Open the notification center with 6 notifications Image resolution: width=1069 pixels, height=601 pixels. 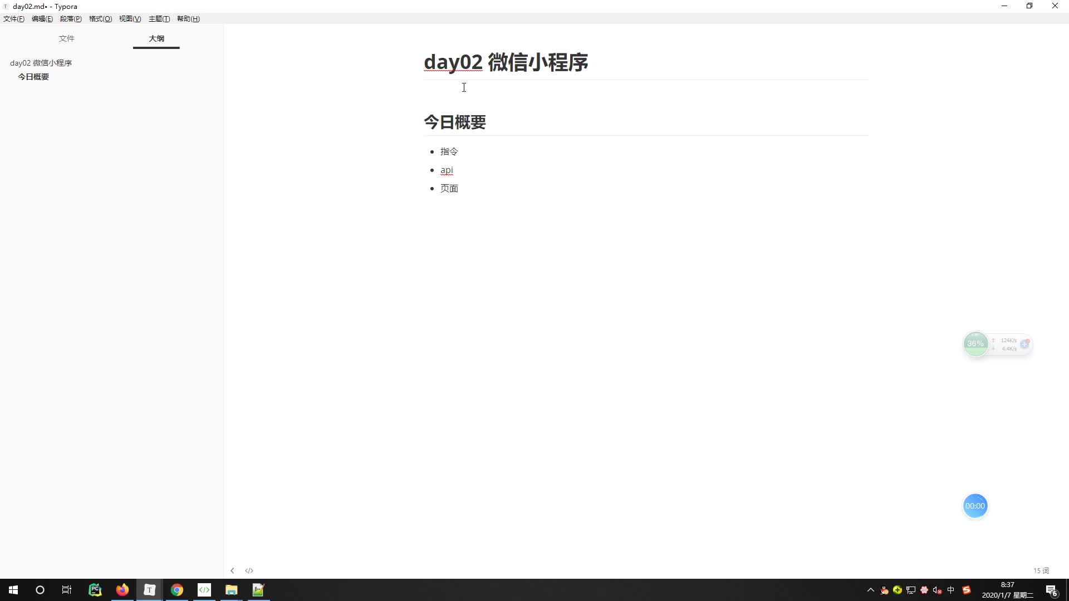coord(1052,590)
